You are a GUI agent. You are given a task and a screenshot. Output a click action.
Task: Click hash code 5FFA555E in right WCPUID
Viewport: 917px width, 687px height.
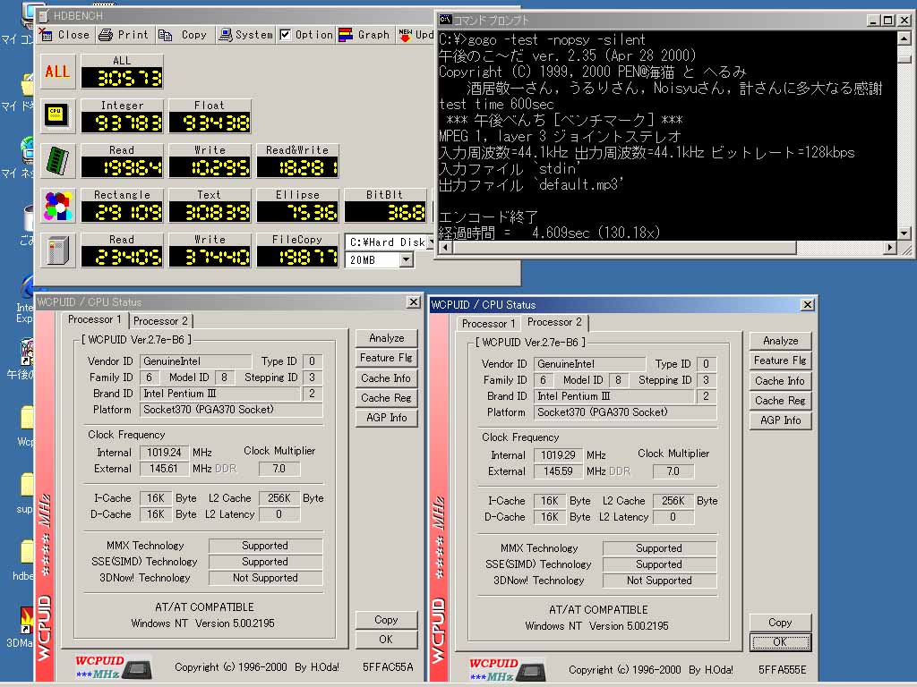(x=782, y=669)
